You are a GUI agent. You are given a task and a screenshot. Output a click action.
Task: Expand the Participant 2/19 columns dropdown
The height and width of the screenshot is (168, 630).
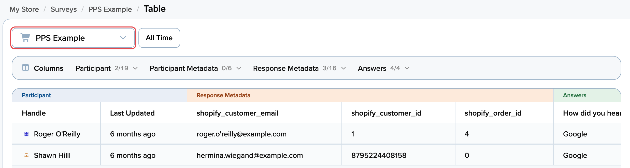click(x=107, y=68)
